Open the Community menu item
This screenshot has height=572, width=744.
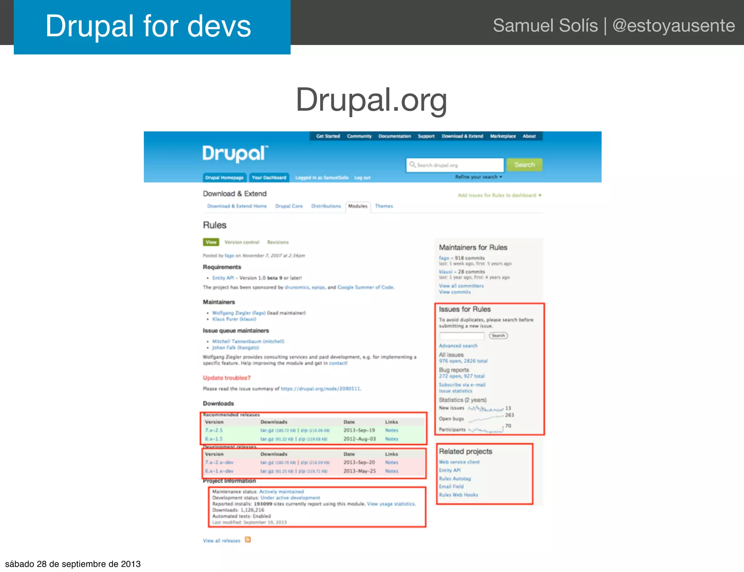pos(359,136)
